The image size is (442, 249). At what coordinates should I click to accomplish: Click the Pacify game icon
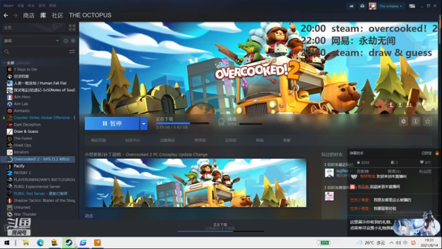click(x=10, y=166)
